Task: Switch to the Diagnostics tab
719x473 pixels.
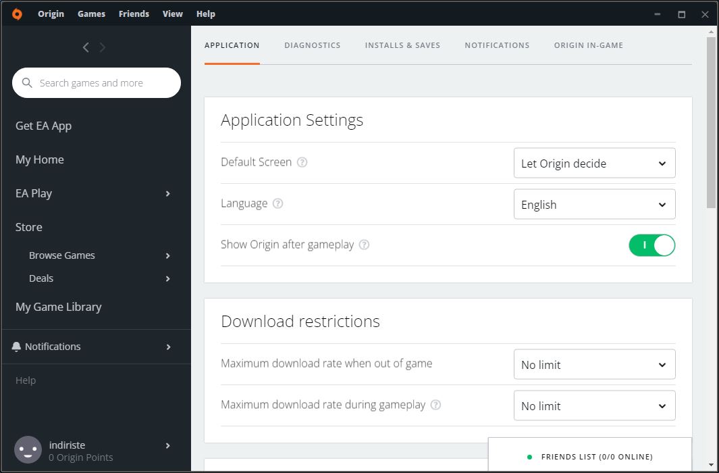Action: [x=313, y=45]
